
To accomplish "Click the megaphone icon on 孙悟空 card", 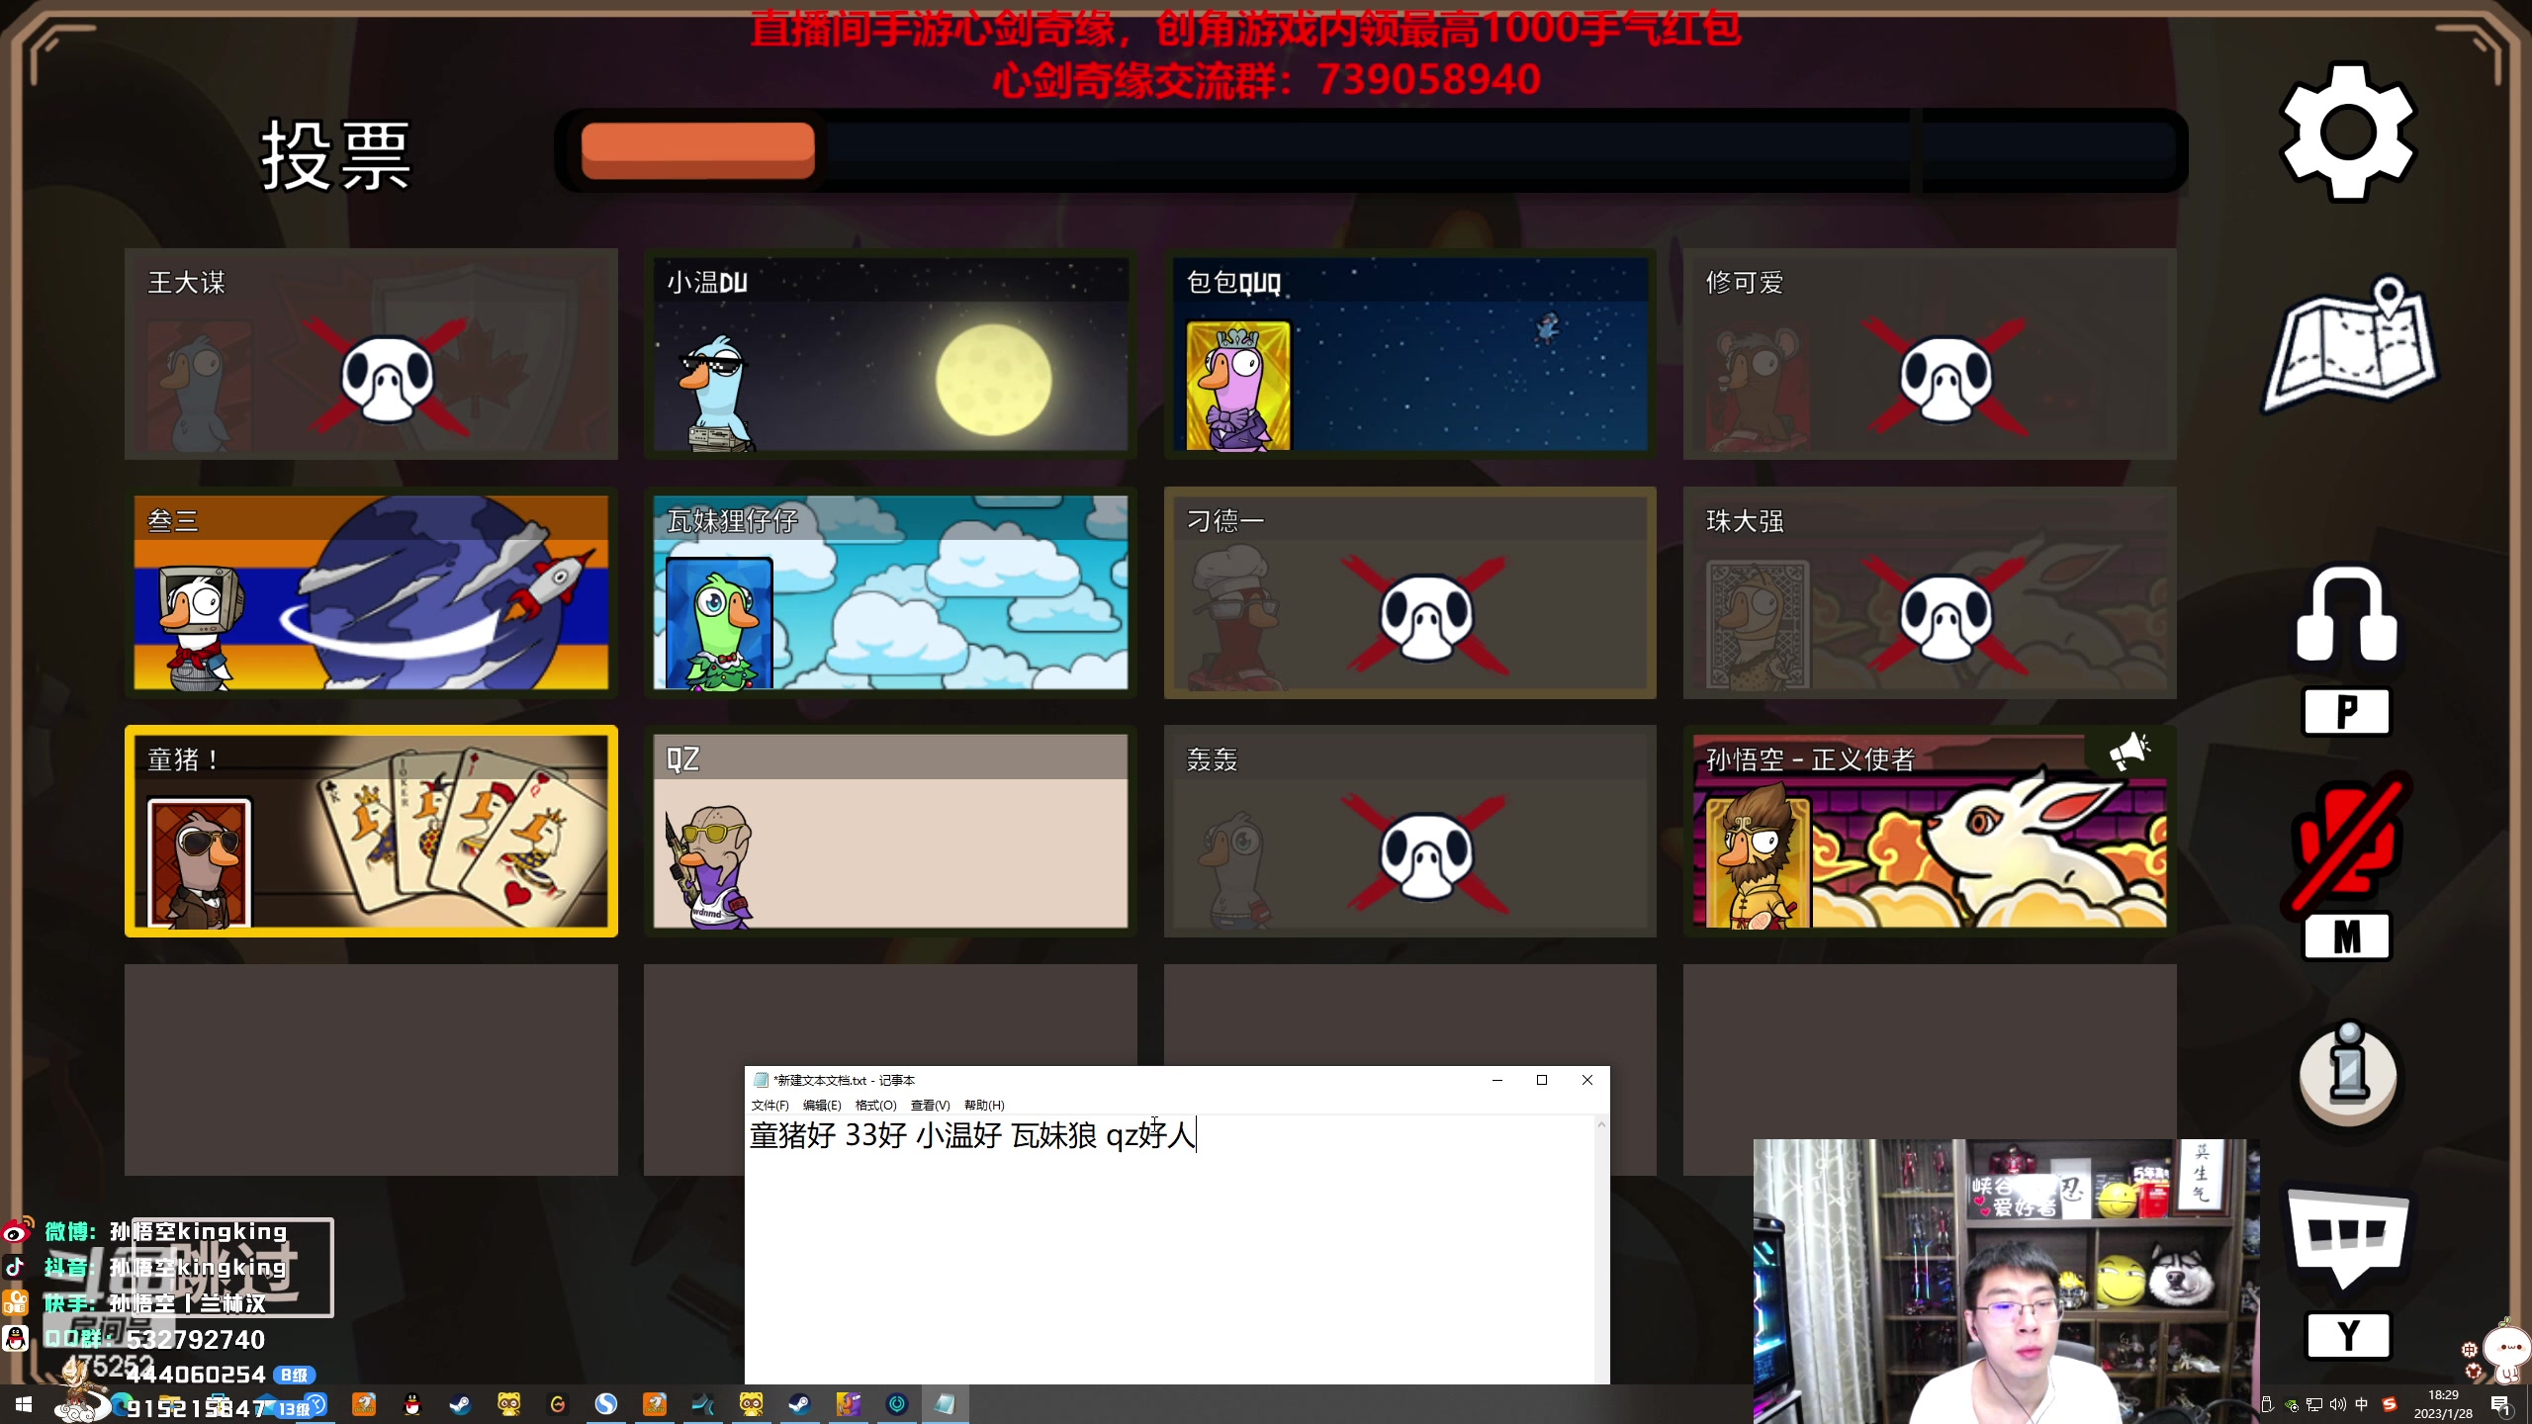I will [2129, 752].
